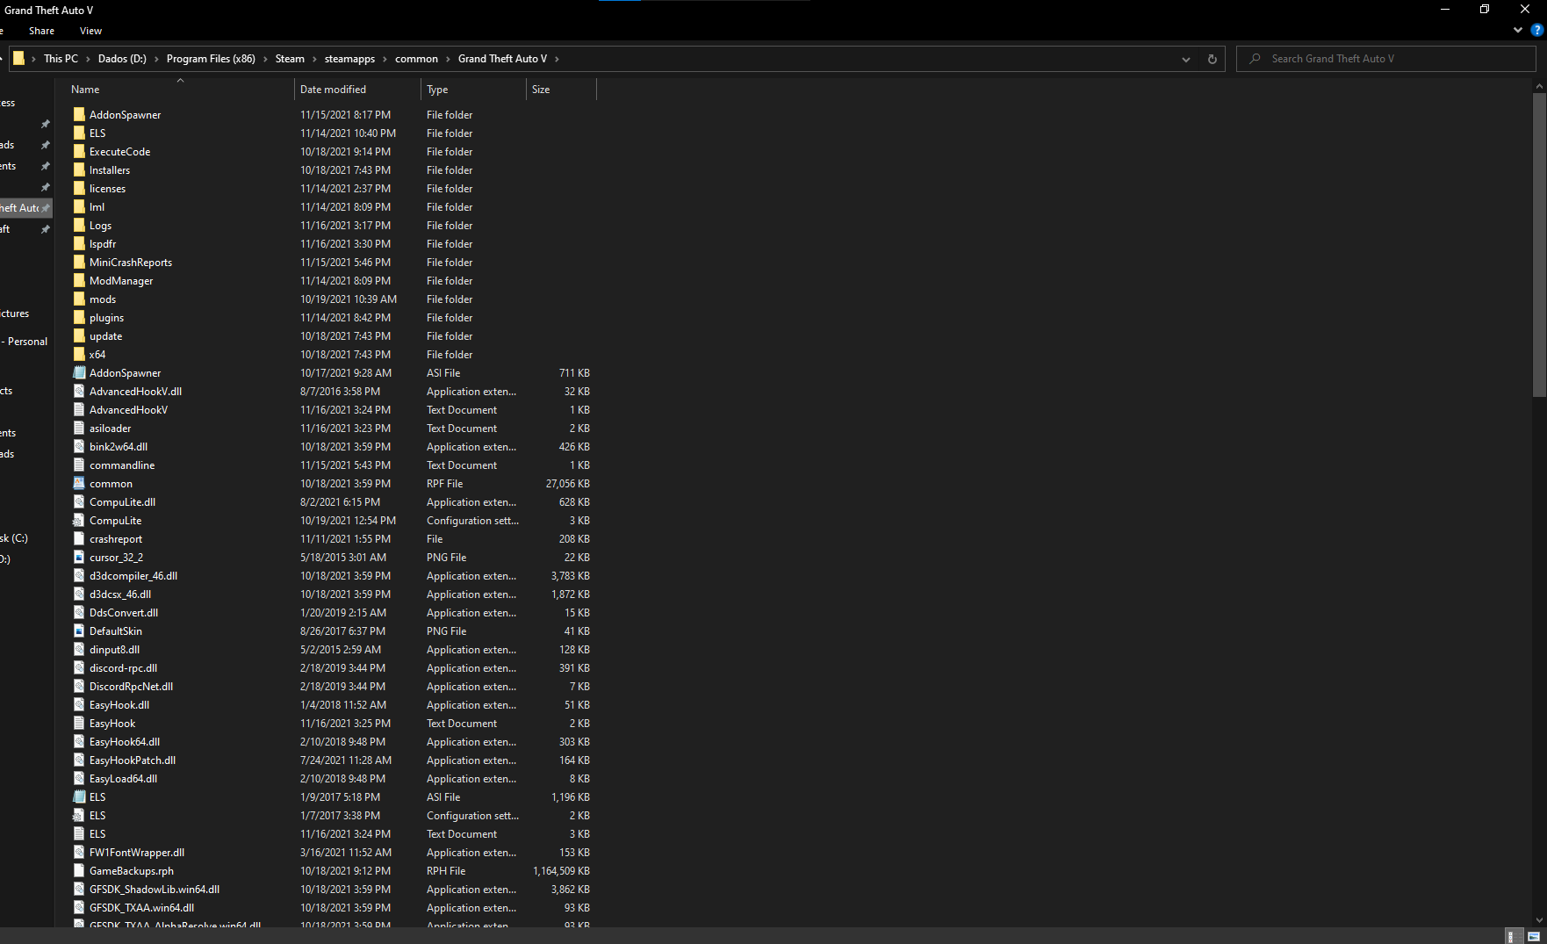Click the EasyHook text document icon
1547x944 pixels.
point(79,723)
